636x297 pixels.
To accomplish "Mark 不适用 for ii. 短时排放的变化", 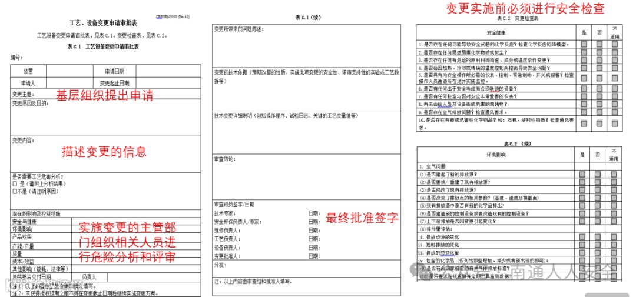I will 614,245.
